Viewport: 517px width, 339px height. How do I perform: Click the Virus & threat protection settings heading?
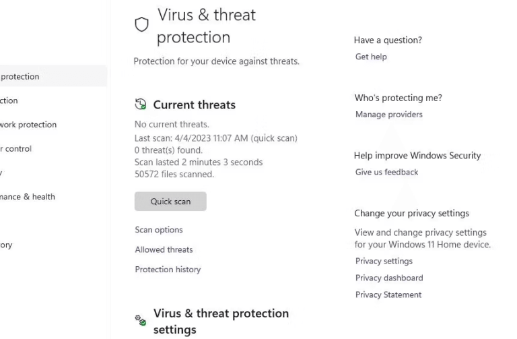click(x=221, y=321)
